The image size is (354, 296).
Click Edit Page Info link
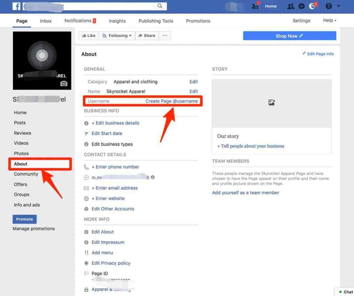point(320,54)
